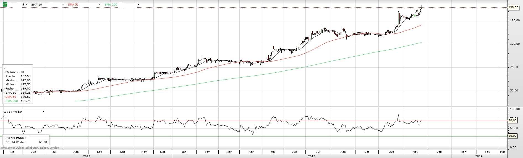523x158 pixels.
Task: Open the SMA 10 indicator dropdown
Action: [x=63, y=4]
